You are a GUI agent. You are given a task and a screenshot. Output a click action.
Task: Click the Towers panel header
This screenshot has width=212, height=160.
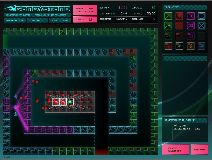click(x=185, y=7)
